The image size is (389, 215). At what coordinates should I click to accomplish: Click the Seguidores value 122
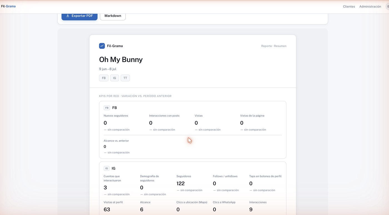coord(181,184)
